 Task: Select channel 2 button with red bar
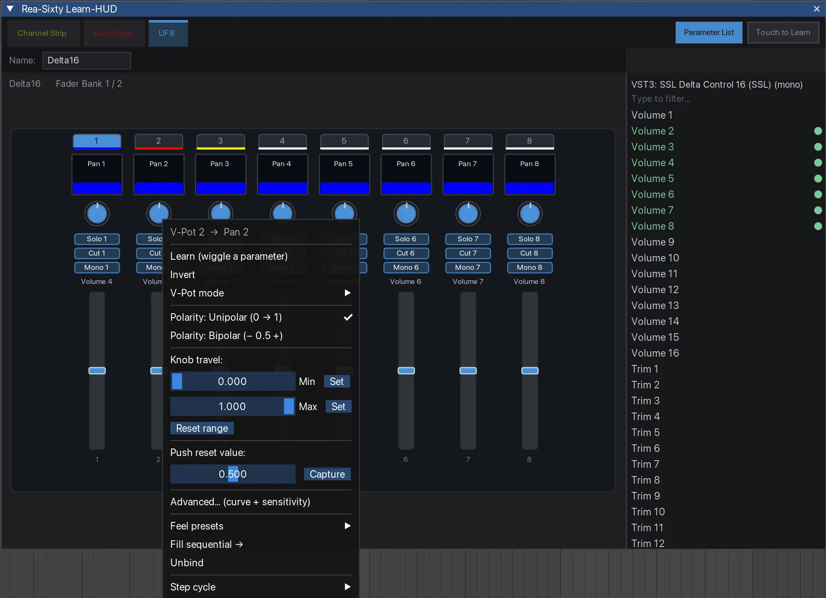click(159, 141)
